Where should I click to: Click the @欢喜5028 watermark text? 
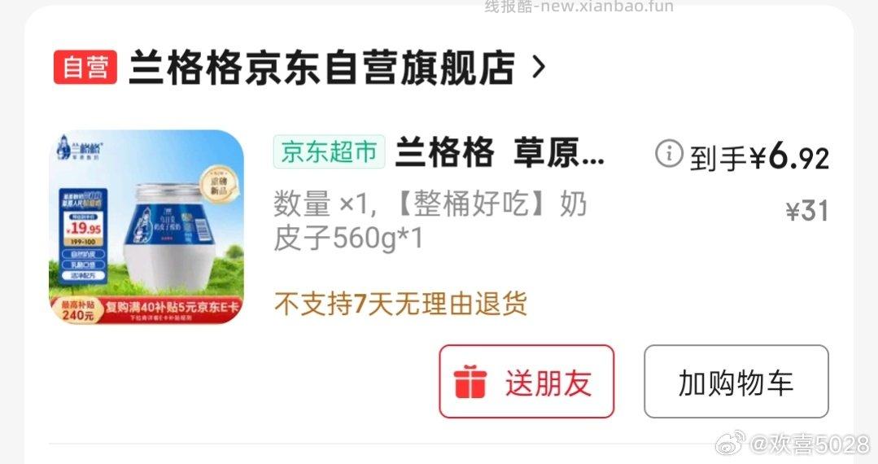pos(810,444)
